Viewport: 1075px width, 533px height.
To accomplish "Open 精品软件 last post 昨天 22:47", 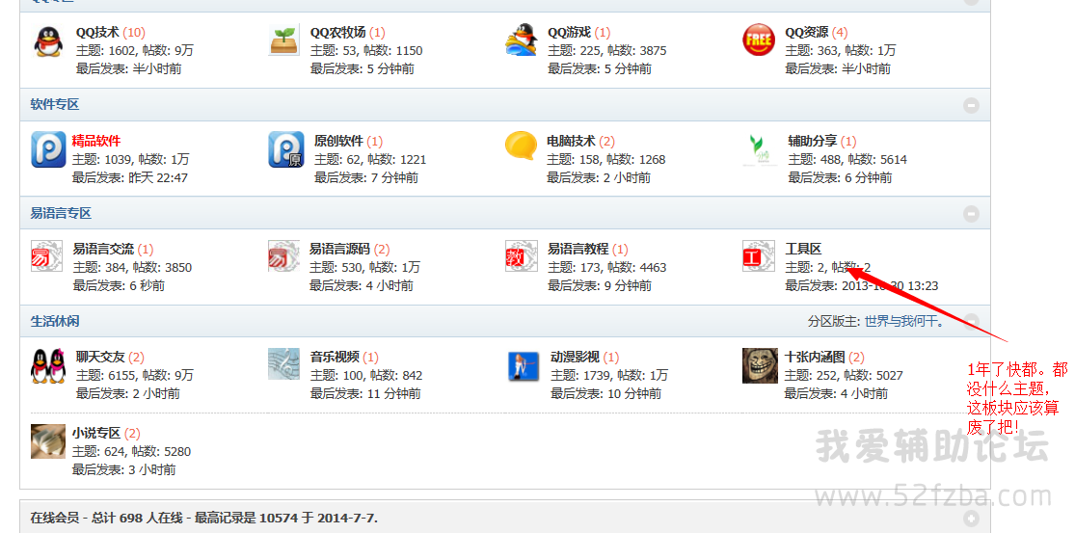I will point(158,177).
